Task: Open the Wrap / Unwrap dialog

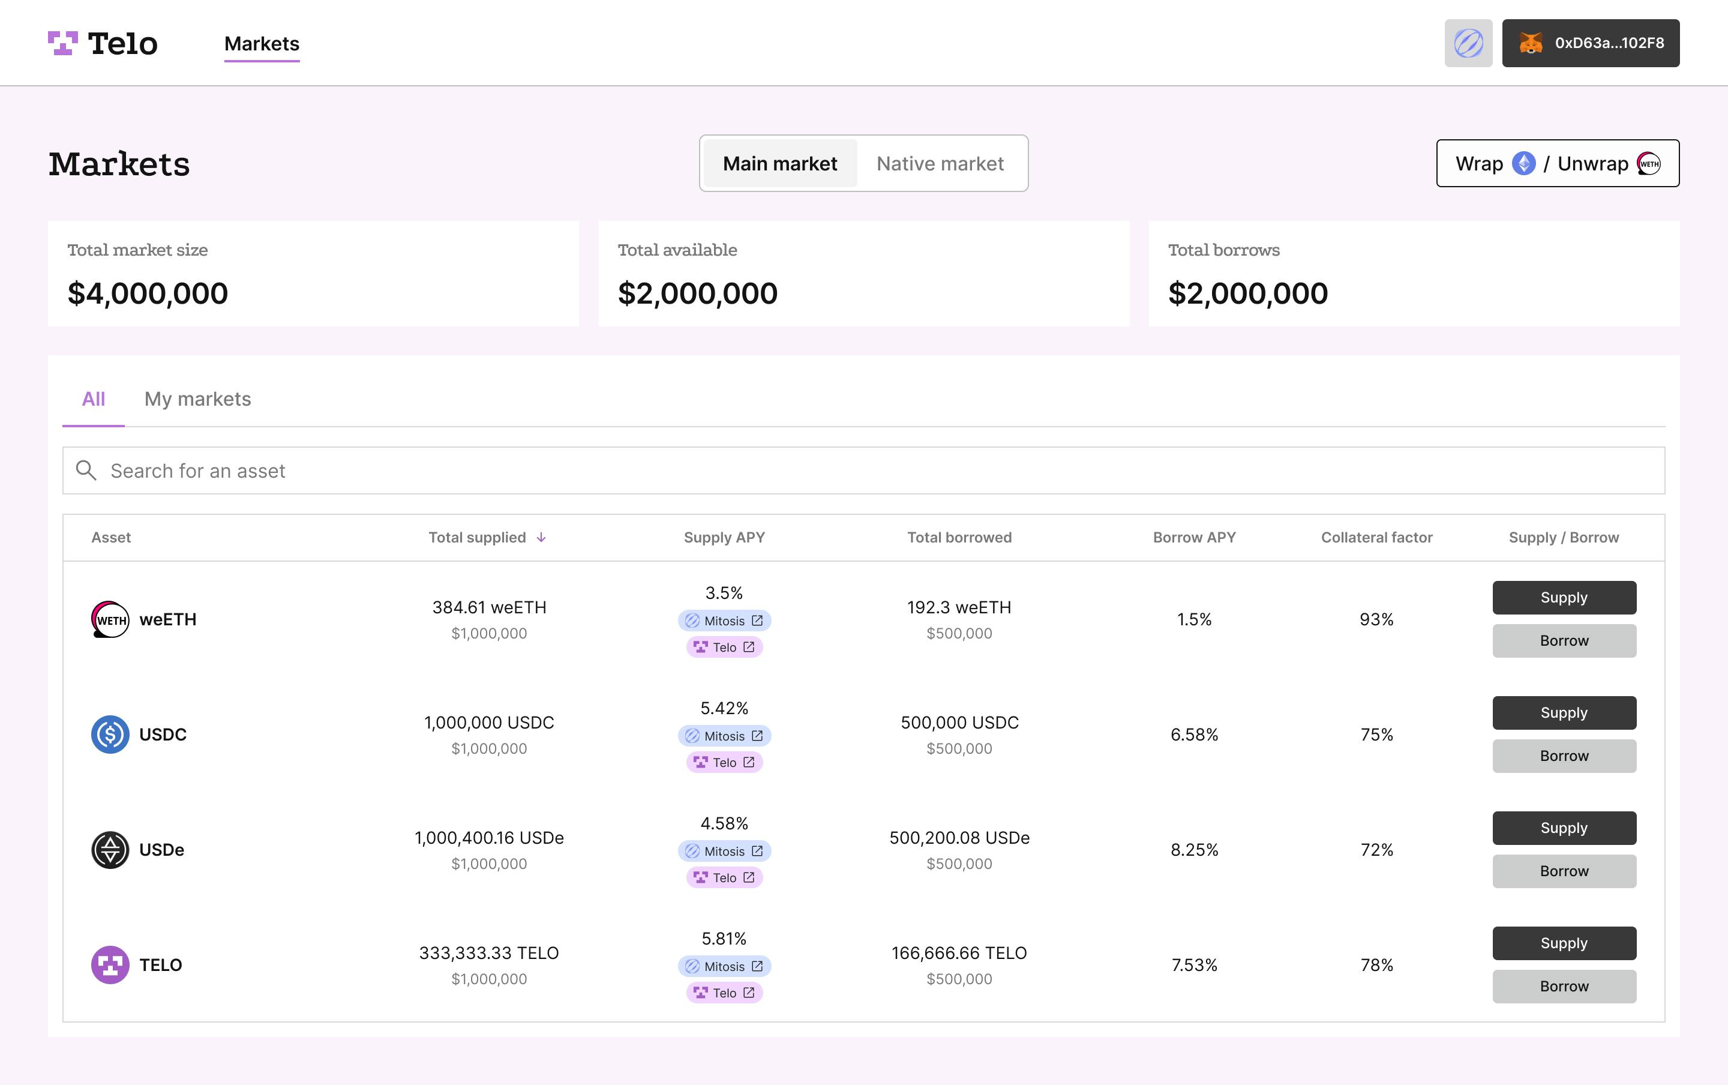Action: point(1556,164)
